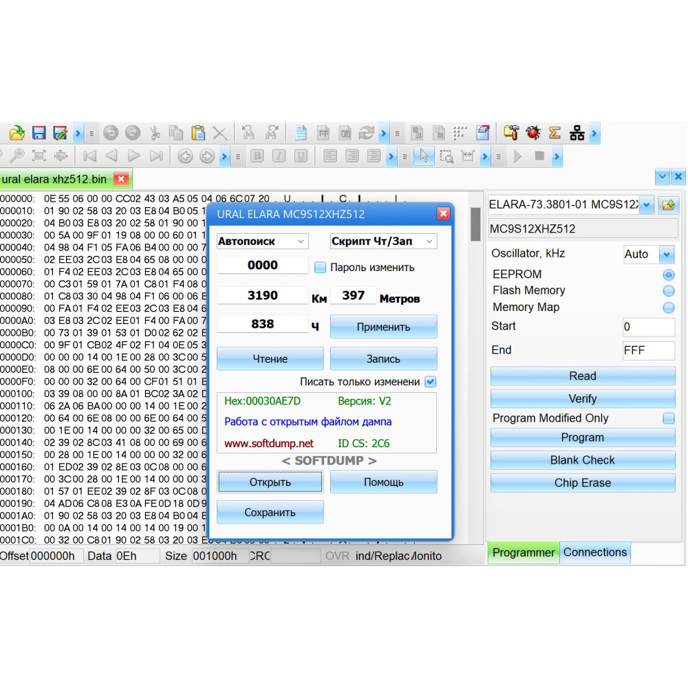Switch to the Connections tab
The width and height of the screenshot is (688, 688).
click(x=595, y=552)
